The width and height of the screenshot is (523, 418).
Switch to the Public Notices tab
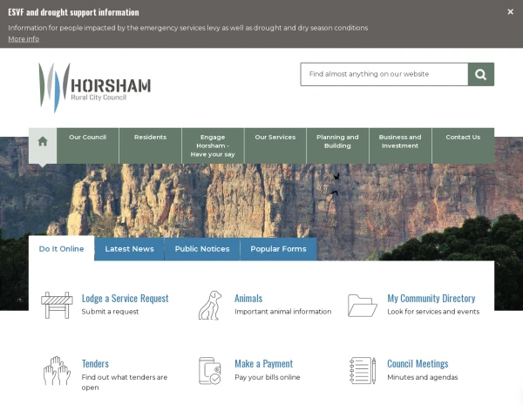202,249
